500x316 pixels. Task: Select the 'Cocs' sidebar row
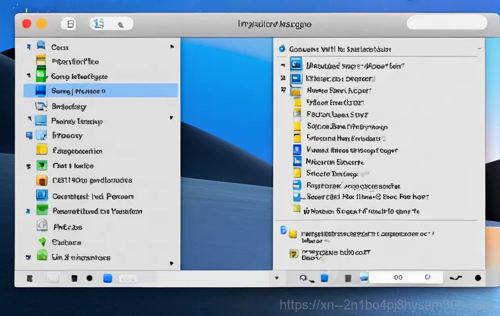pyautogui.click(x=101, y=47)
